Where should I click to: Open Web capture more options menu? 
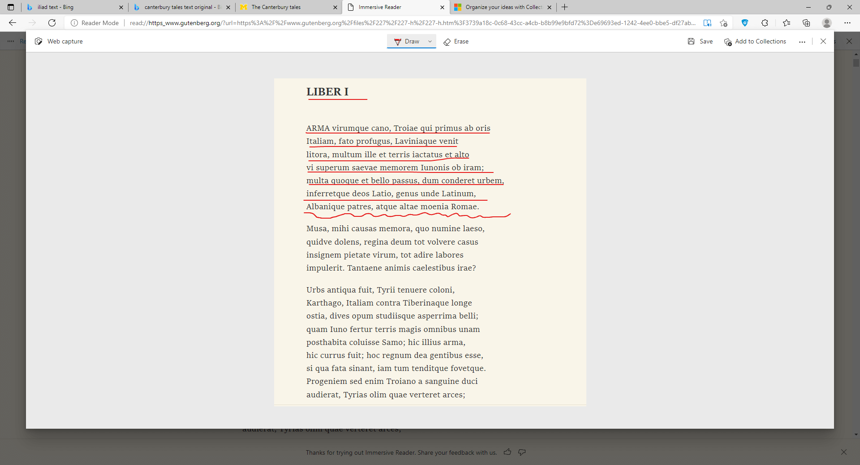pyautogui.click(x=802, y=42)
